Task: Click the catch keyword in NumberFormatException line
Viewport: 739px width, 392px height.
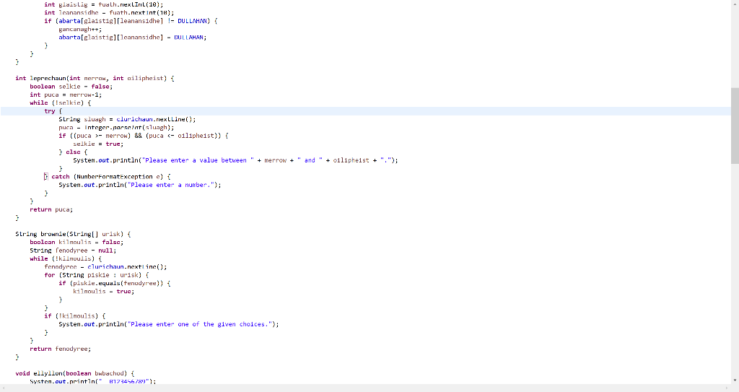Action: (x=61, y=176)
